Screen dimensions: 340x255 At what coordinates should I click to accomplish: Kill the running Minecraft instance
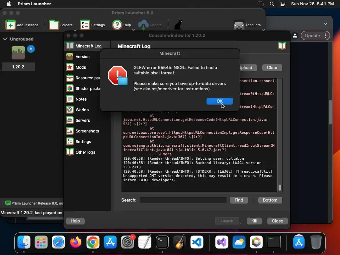(254, 221)
